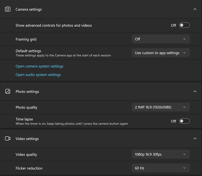This screenshot has height=176, width=202.
Task: Click the Video settings header title
Action: 27,139
